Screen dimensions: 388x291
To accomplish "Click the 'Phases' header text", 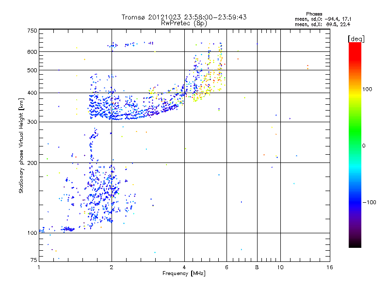I will point(314,14).
